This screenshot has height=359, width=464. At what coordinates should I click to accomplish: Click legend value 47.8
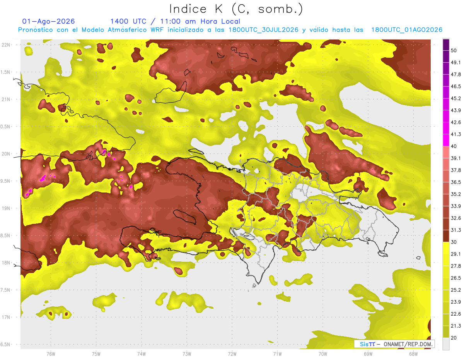(x=455, y=74)
